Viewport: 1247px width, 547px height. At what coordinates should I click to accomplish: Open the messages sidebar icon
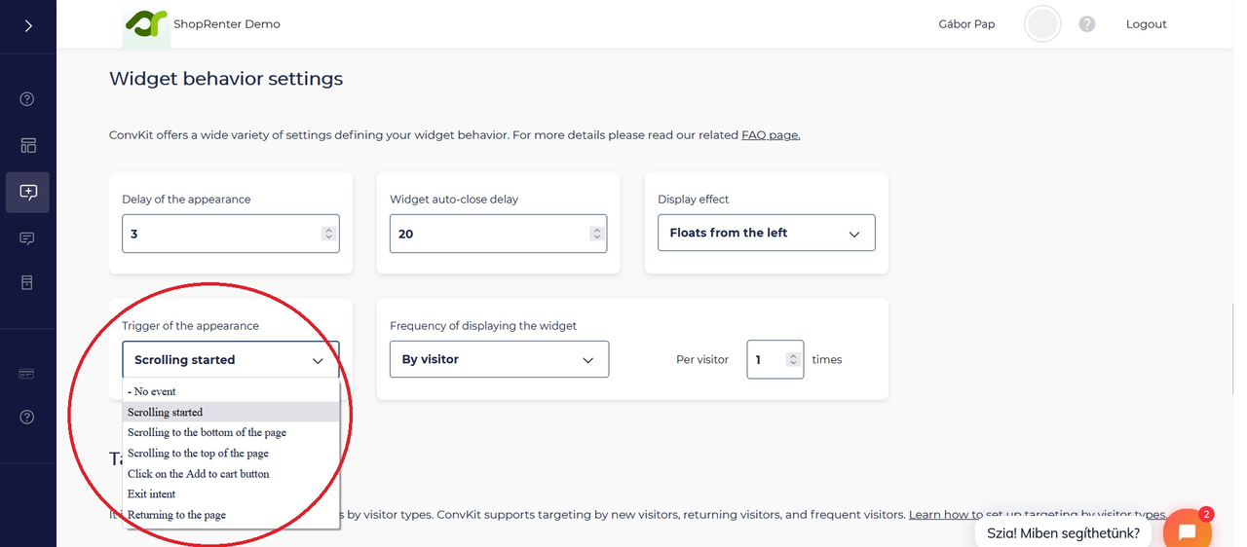click(27, 238)
